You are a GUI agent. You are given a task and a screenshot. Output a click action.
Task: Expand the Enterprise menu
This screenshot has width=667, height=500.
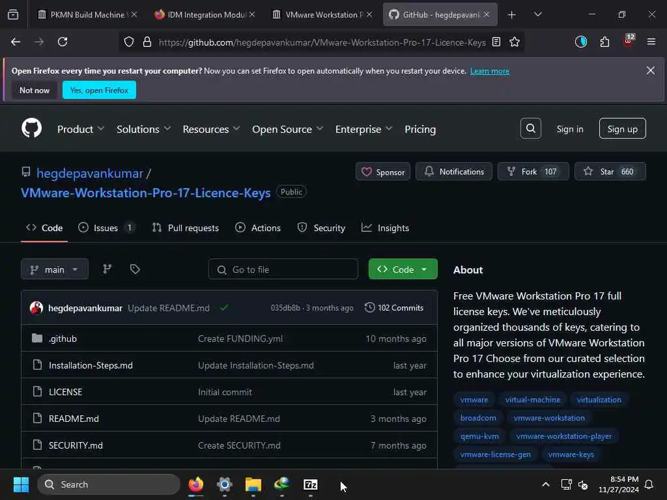point(363,129)
